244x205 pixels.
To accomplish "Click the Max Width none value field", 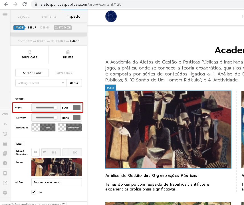I will click(66, 118).
